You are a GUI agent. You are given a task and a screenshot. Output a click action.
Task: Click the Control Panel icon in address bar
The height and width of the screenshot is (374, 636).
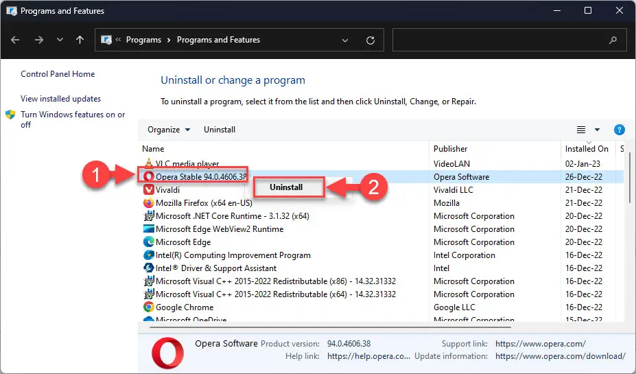click(106, 40)
